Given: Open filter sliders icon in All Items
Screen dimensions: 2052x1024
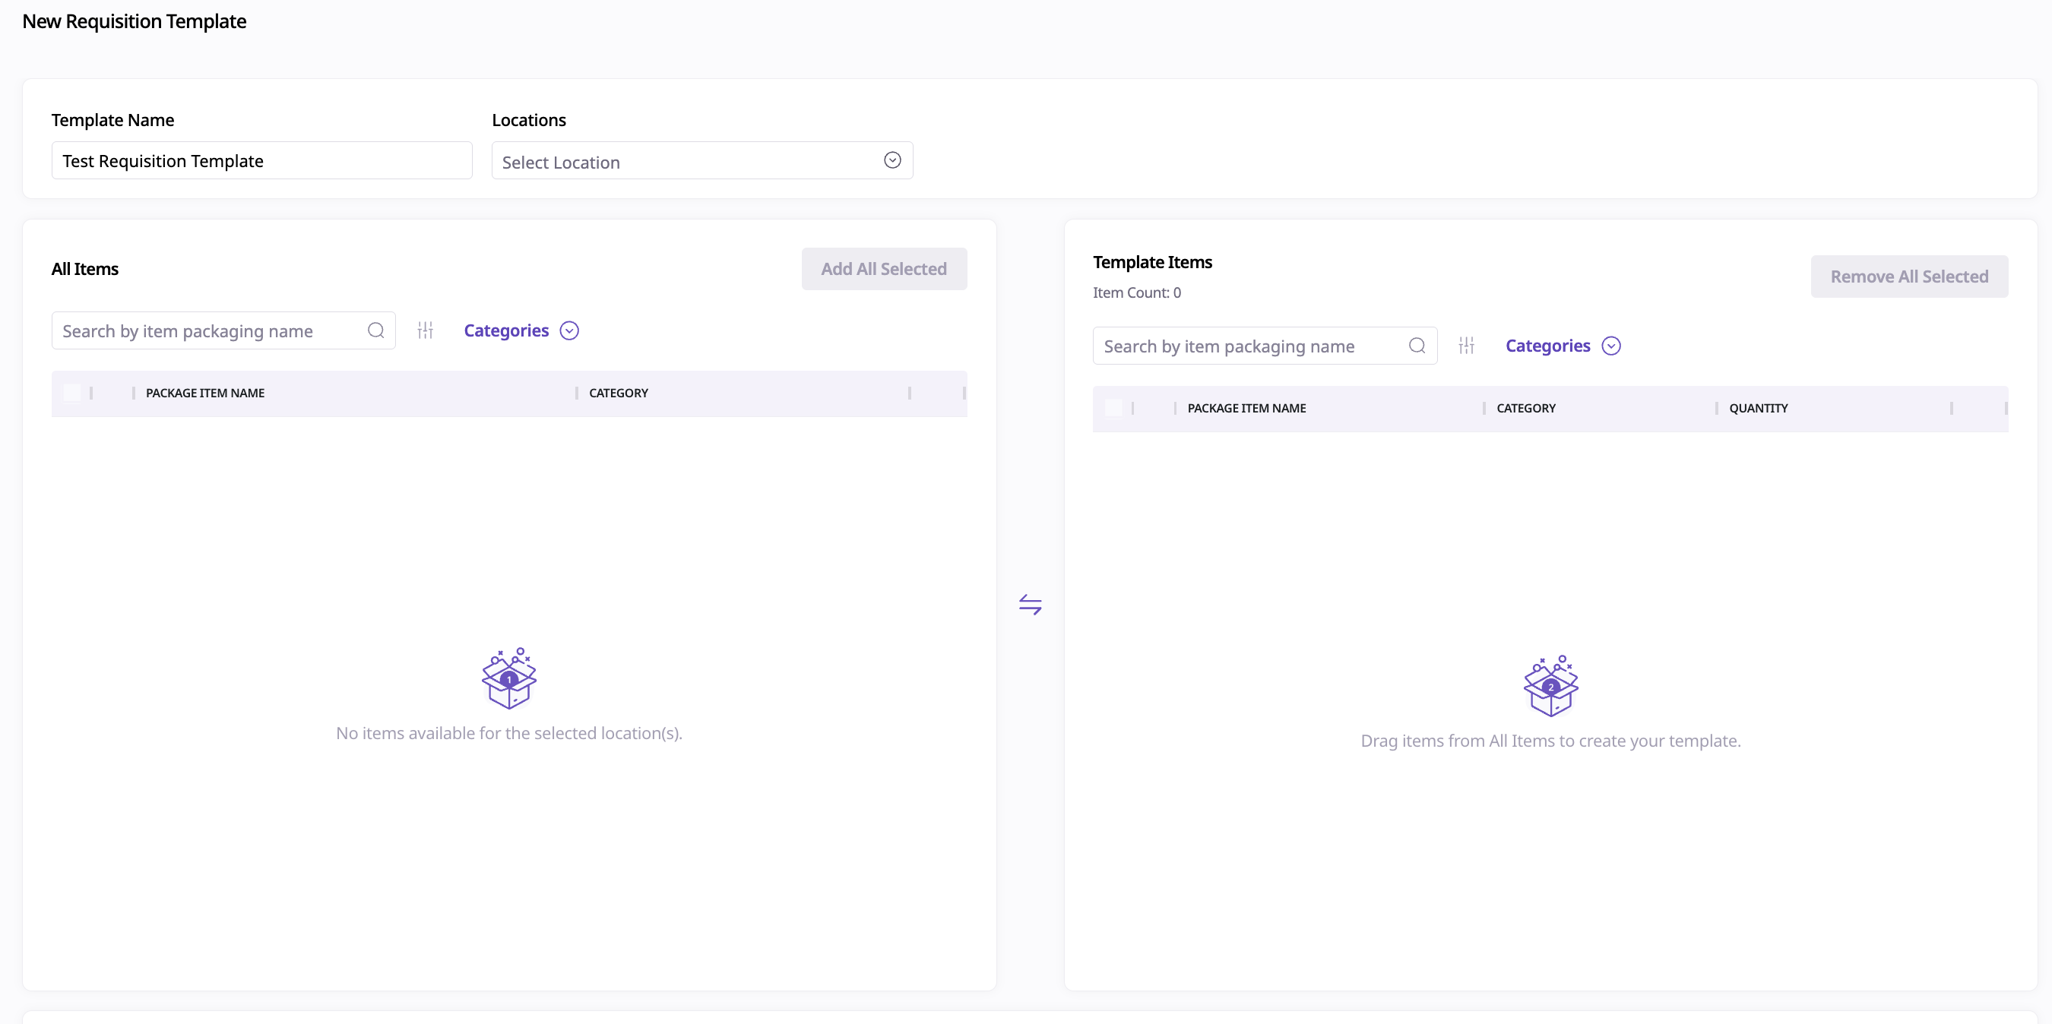Looking at the screenshot, I should coord(426,330).
